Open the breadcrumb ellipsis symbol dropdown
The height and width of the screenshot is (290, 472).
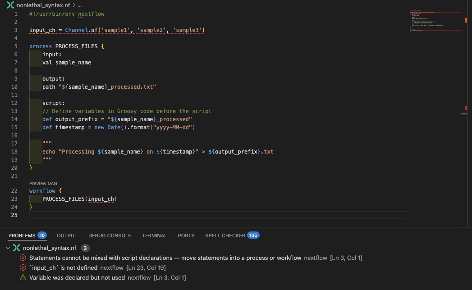[x=79, y=5]
